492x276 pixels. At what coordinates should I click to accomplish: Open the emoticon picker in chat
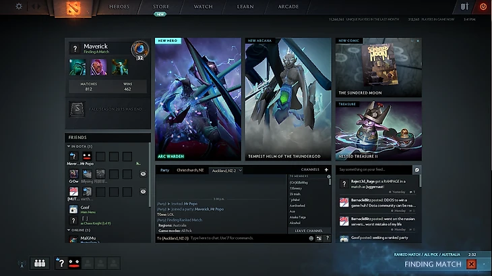coord(311,238)
